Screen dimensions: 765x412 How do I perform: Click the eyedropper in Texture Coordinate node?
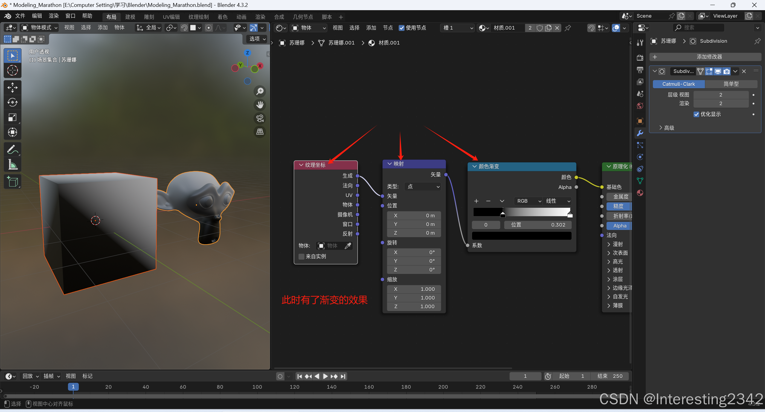348,246
